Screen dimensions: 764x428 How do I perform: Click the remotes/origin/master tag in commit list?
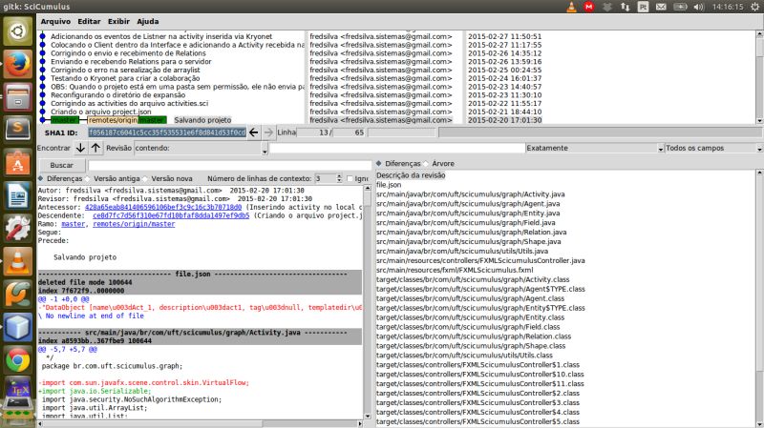coord(127,120)
